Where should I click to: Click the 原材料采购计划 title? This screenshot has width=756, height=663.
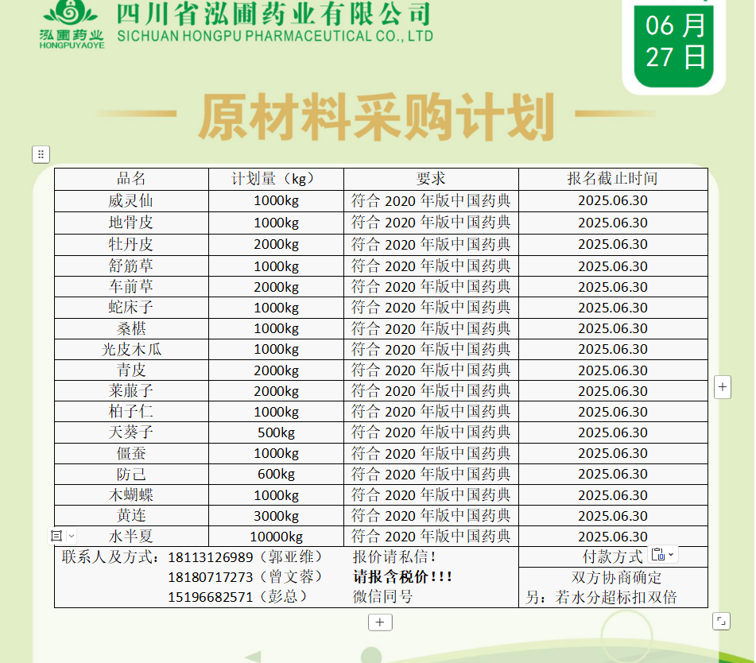pos(377,117)
